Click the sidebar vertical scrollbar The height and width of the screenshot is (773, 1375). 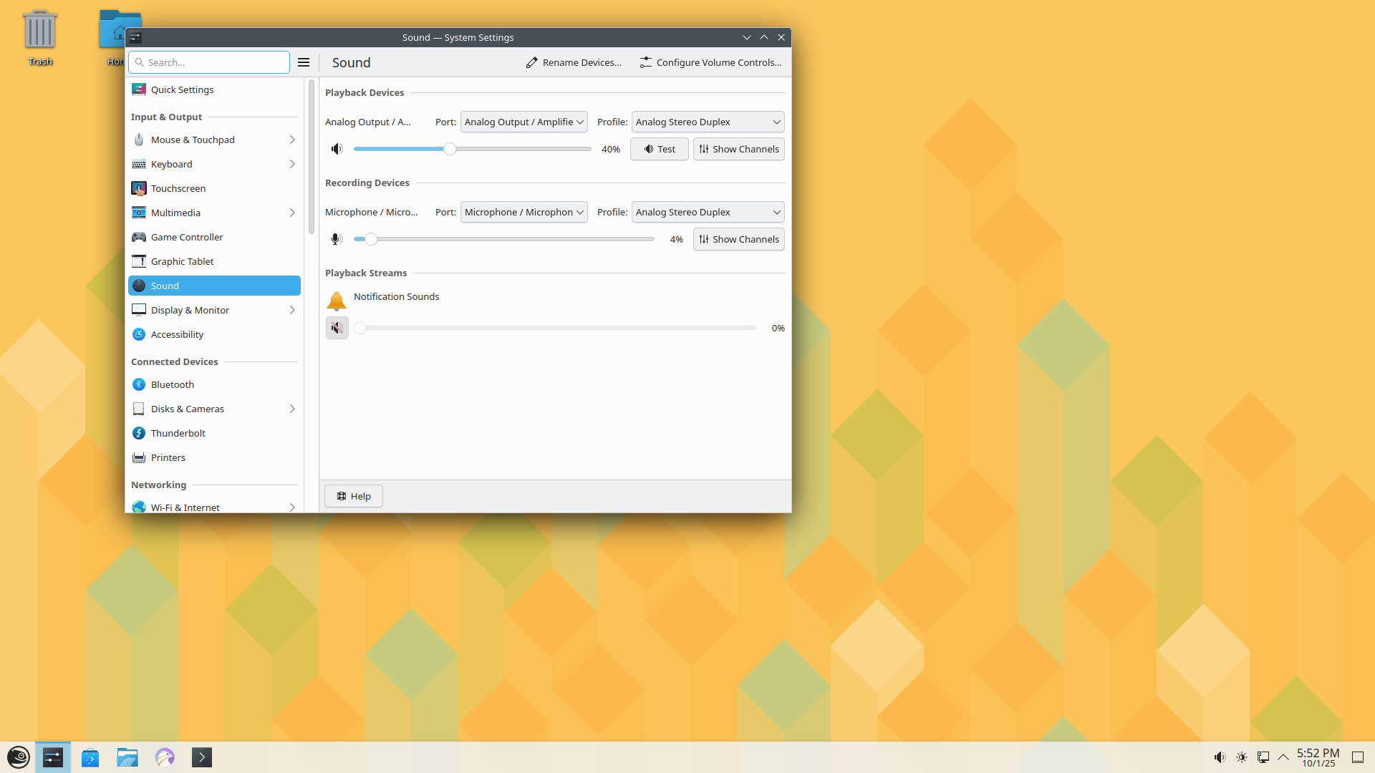[312, 156]
